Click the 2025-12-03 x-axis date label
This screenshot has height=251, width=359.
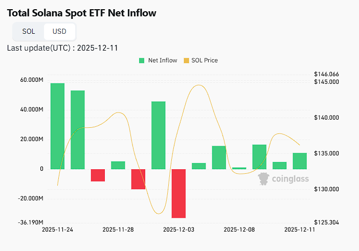[x=178, y=230]
